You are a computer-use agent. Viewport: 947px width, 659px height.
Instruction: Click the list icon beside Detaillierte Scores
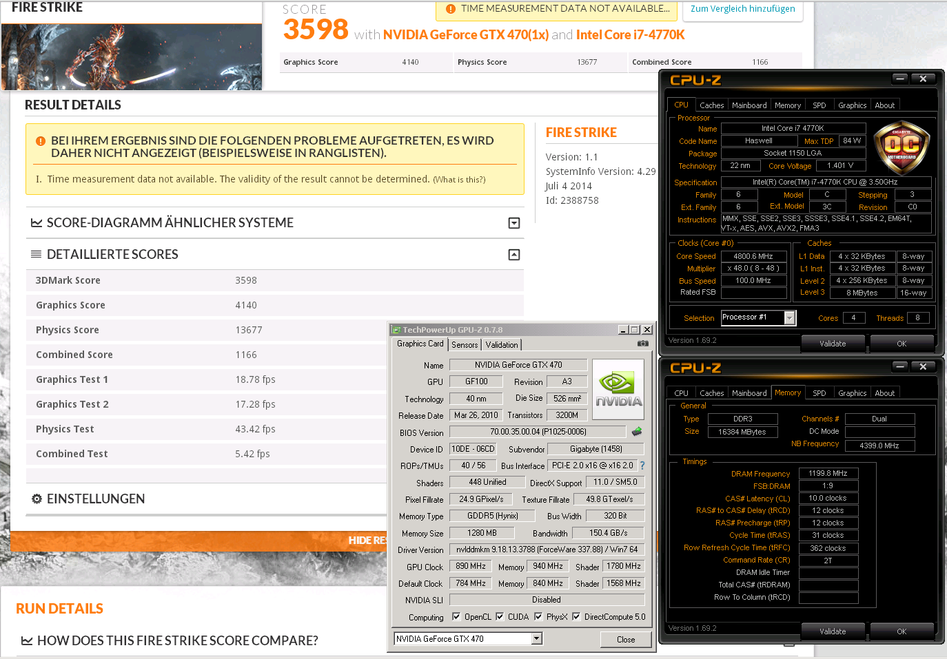37,255
